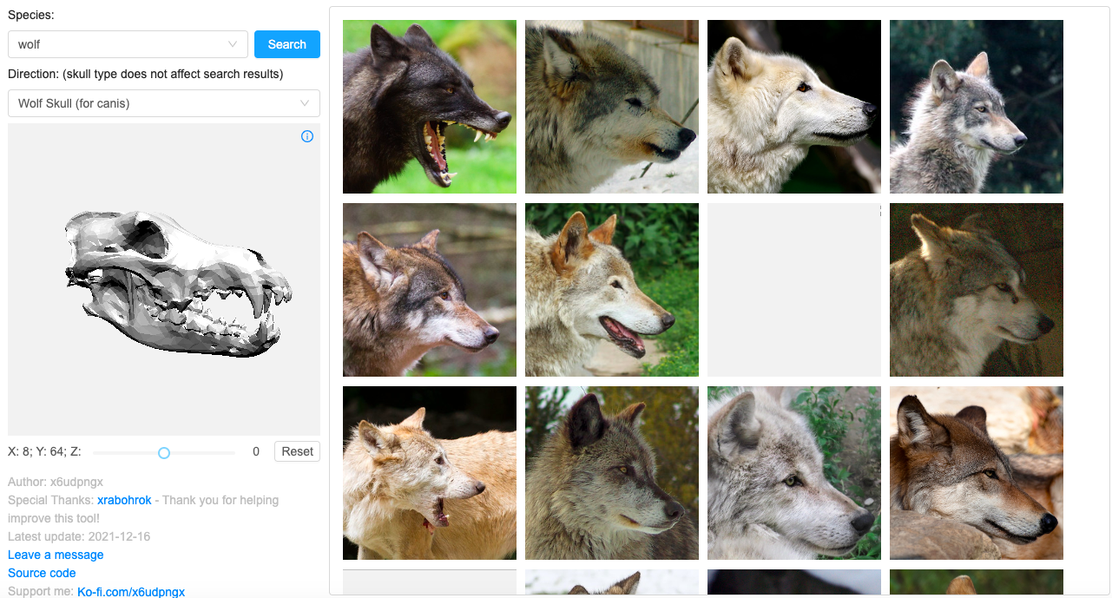The image size is (1112, 598).
Task: Open panting wolf with orange ears photo
Action: (x=612, y=290)
